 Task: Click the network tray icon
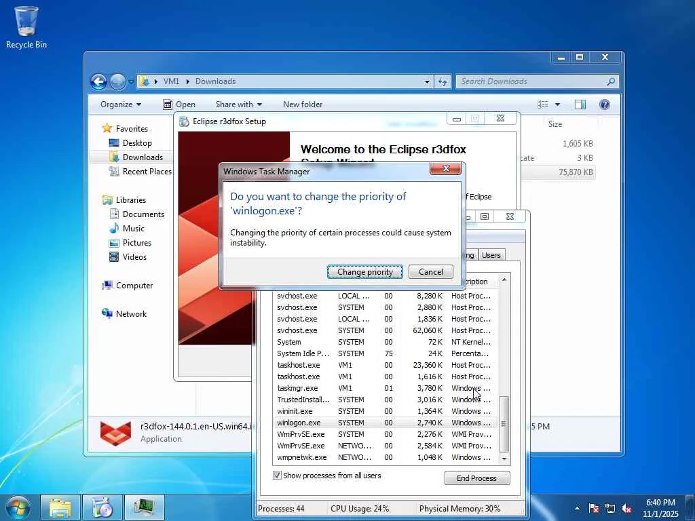(610, 508)
